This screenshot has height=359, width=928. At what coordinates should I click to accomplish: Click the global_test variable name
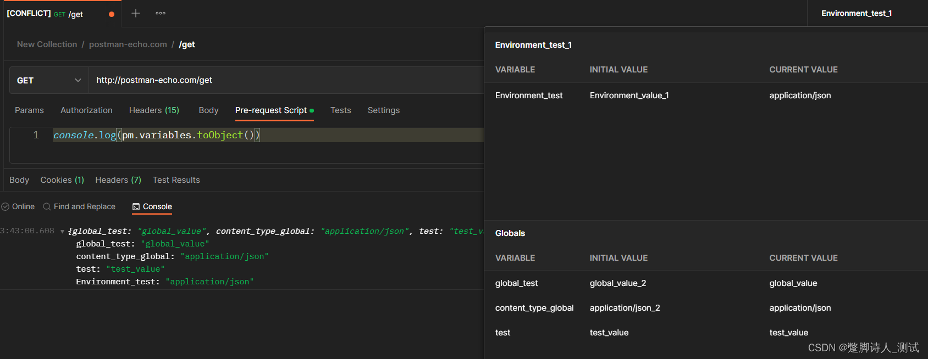[516, 283]
